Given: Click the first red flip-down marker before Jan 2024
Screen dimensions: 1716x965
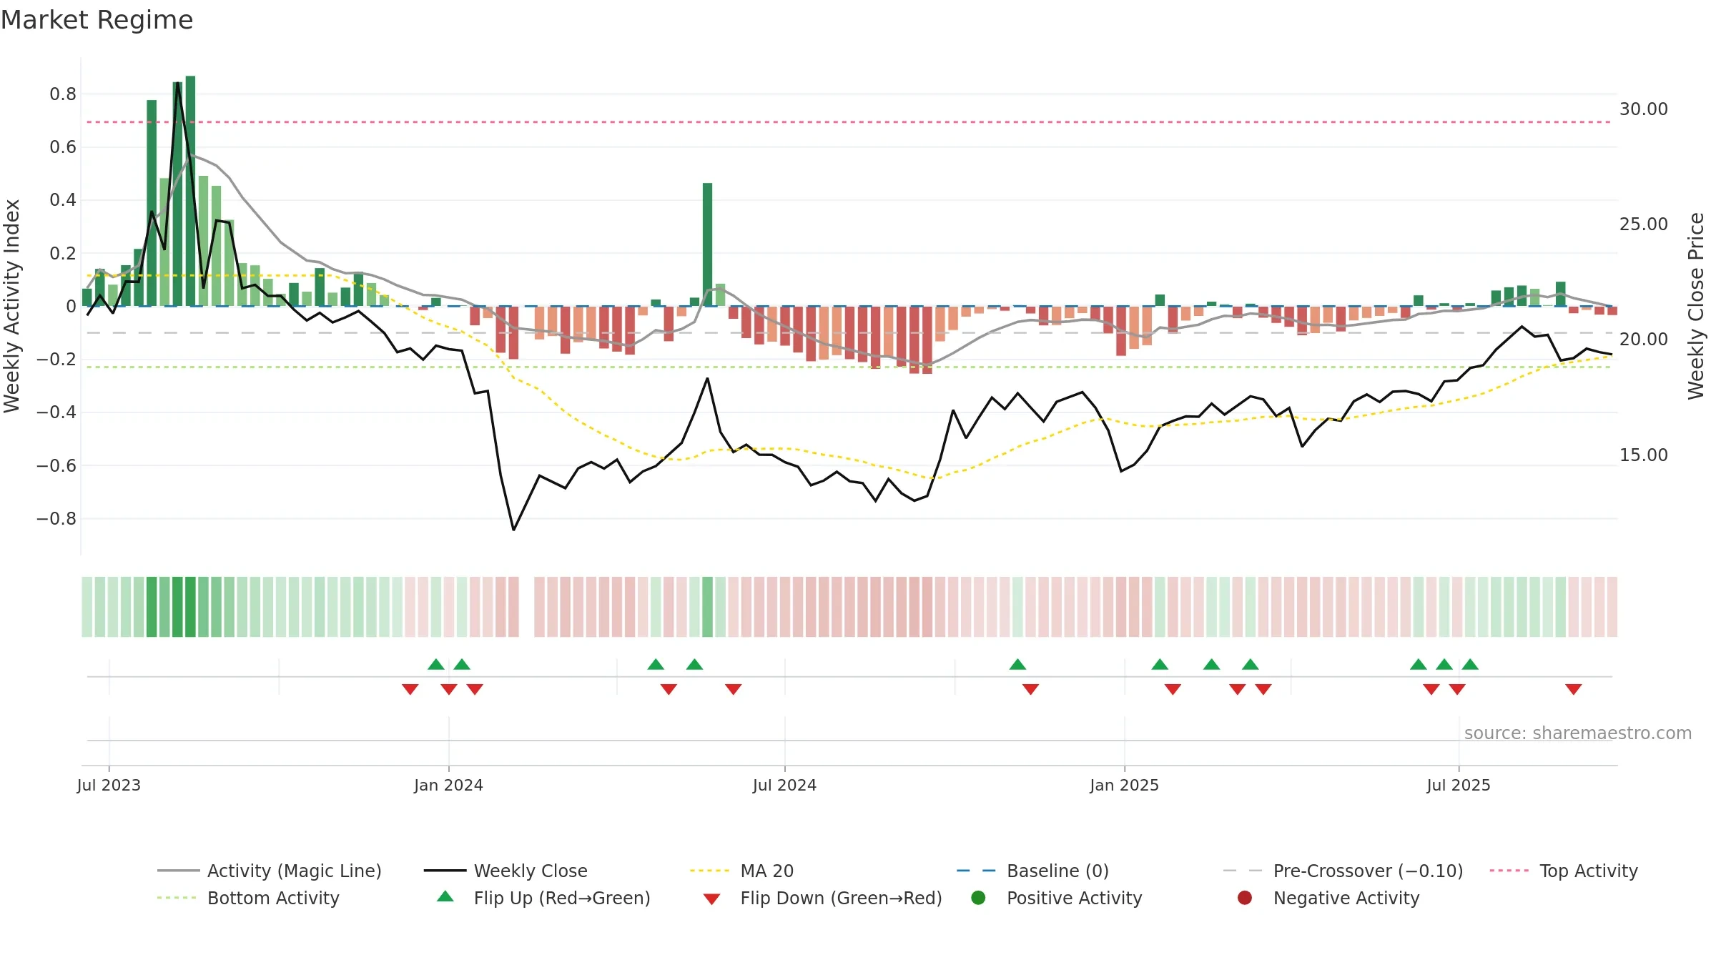Looking at the screenshot, I should 410,689.
